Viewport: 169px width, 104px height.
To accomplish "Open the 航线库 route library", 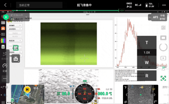I will click(5, 56).
